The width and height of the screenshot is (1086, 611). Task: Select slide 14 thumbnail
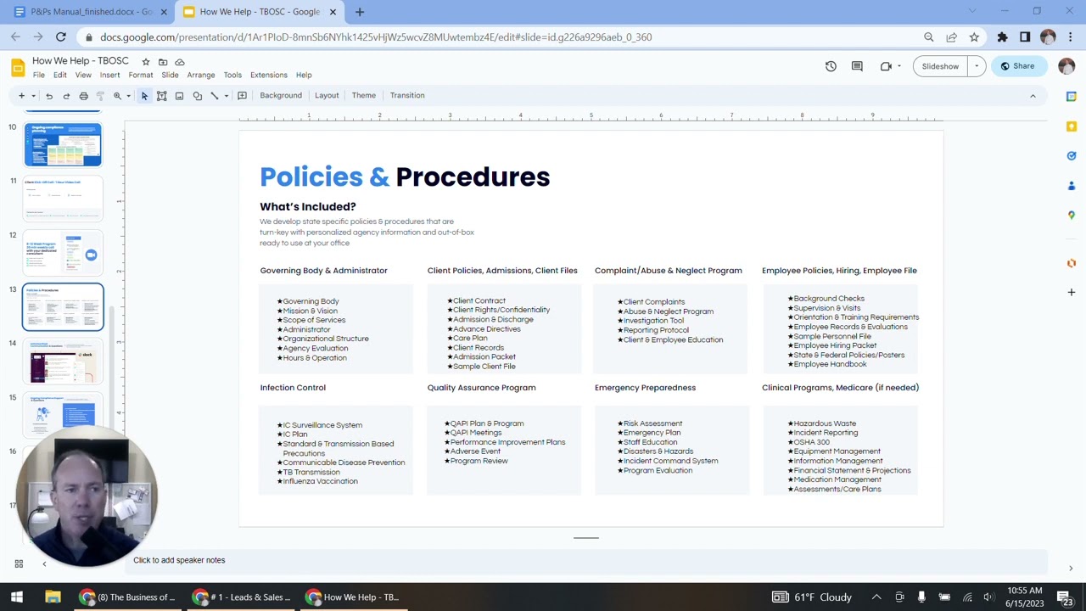click(x=63, y=362)
